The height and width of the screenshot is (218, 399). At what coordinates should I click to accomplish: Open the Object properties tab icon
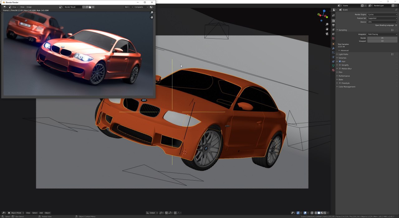(333, 44)
